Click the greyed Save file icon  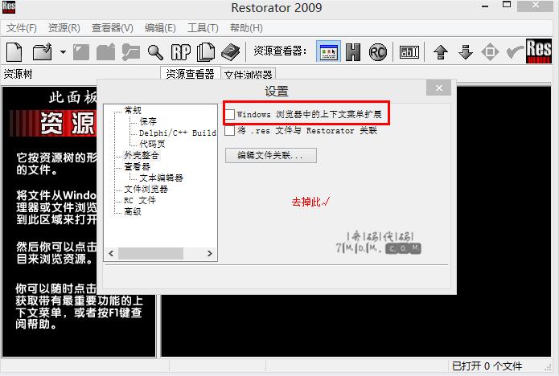click(81, 52)
